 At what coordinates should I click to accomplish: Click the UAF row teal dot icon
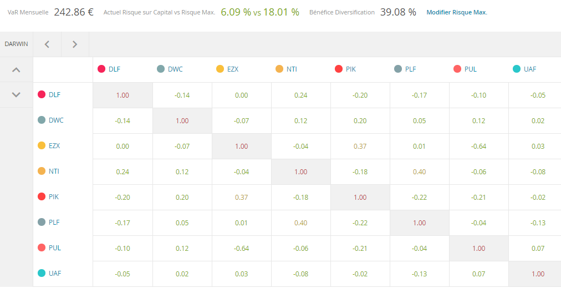[42, 274]
